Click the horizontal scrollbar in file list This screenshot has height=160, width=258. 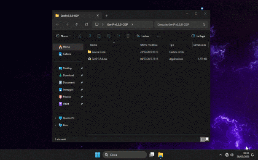(147, 135)
